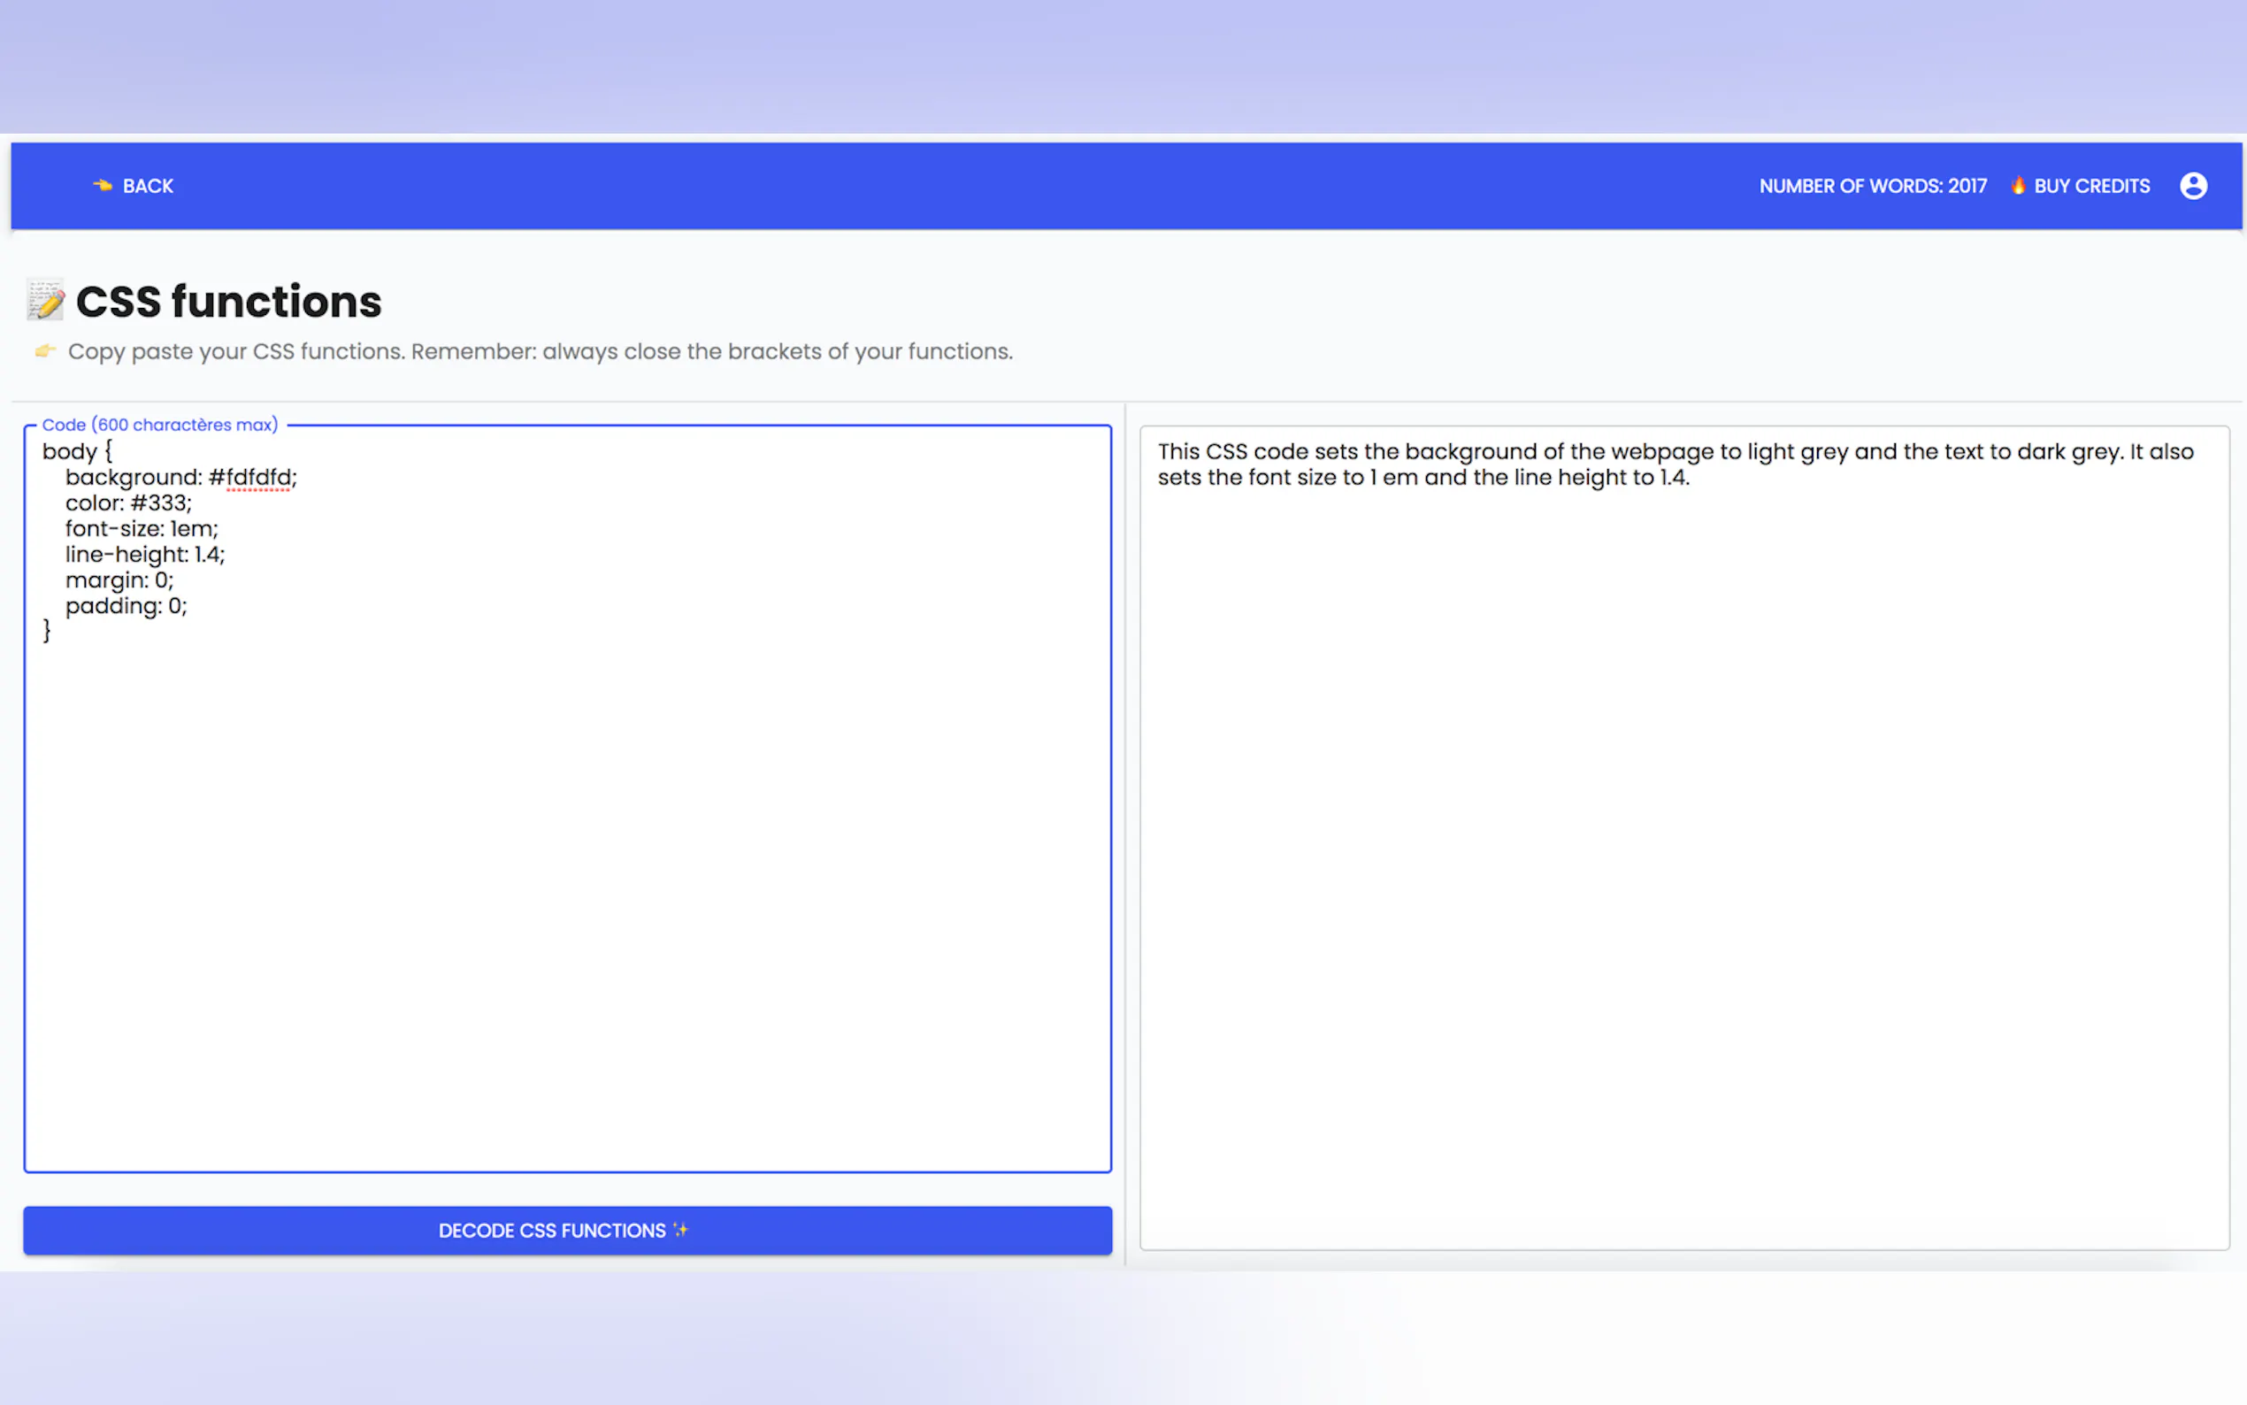Click the pointing-hand emoji before the instructions
2247x1405 pixels.
point(44,351)
